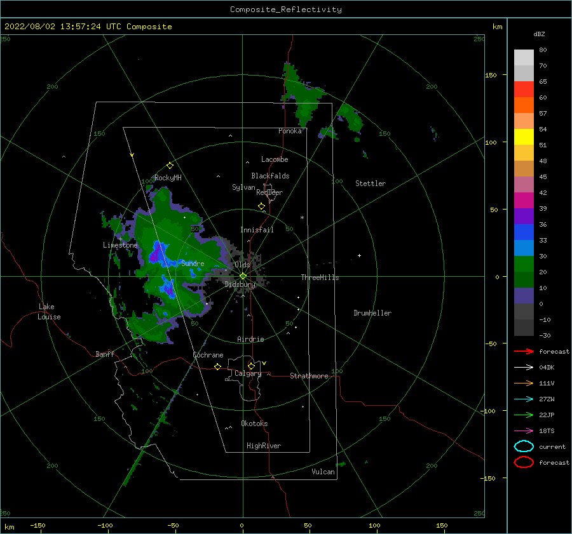
Task: Click the Banff town label
Action: pos(105,354)
